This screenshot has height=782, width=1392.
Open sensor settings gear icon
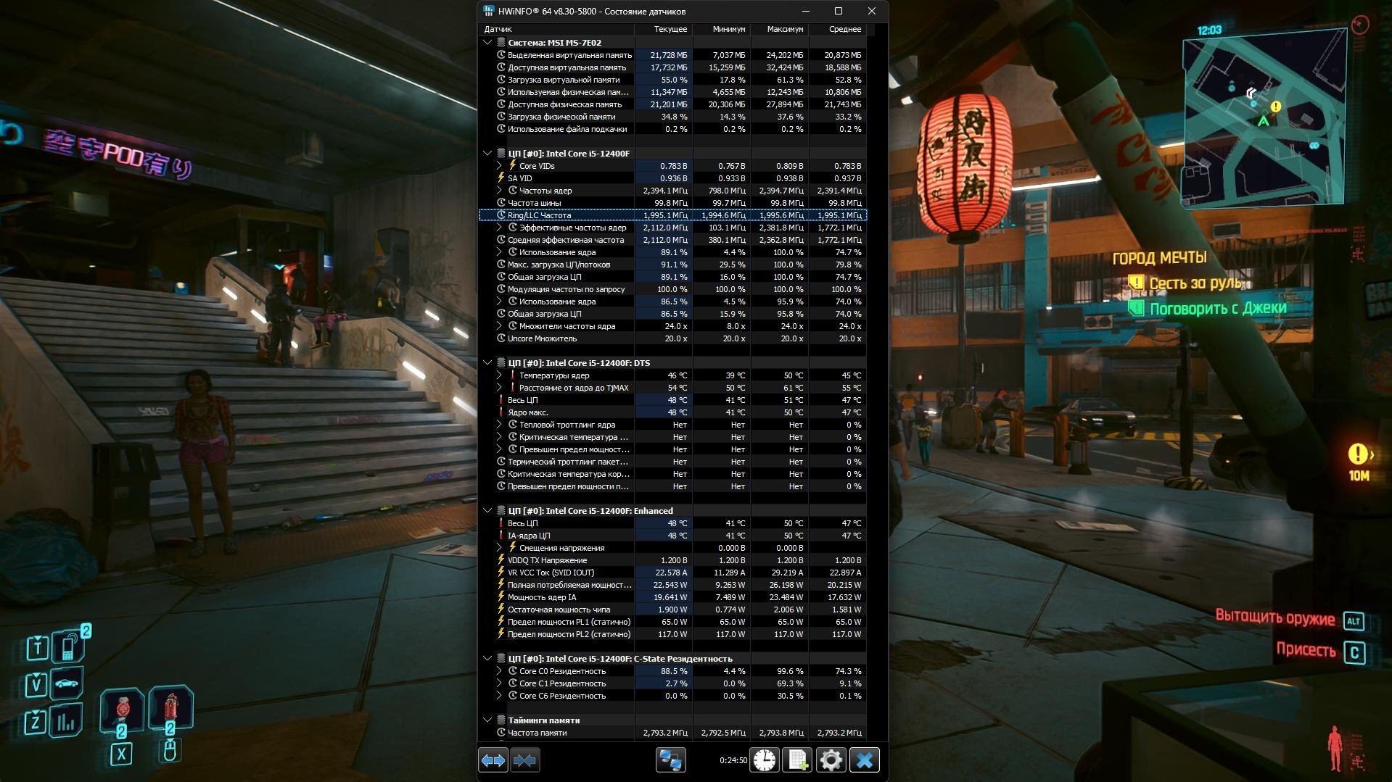coord(831,760)
